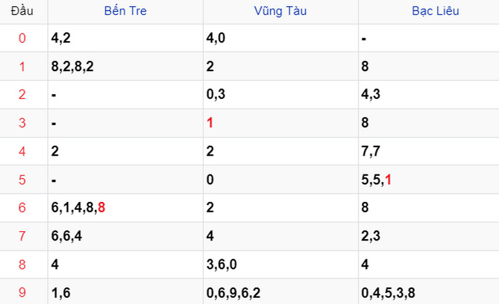Image resolution: width=499 pixels, height=304 pixels.
Task: Open the Vũng Tàu column header link
Action: tap(280, 11)
